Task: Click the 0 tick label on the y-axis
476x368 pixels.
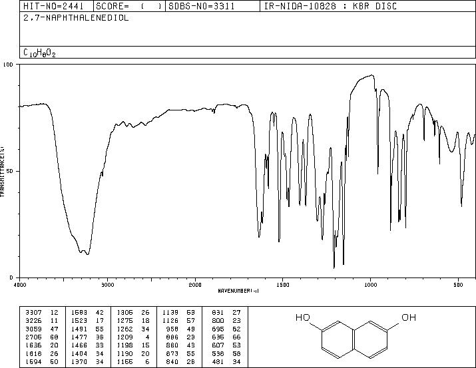Action: click(11, 277)
